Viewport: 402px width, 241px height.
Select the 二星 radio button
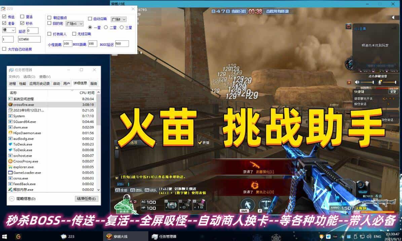coord(105,28)
